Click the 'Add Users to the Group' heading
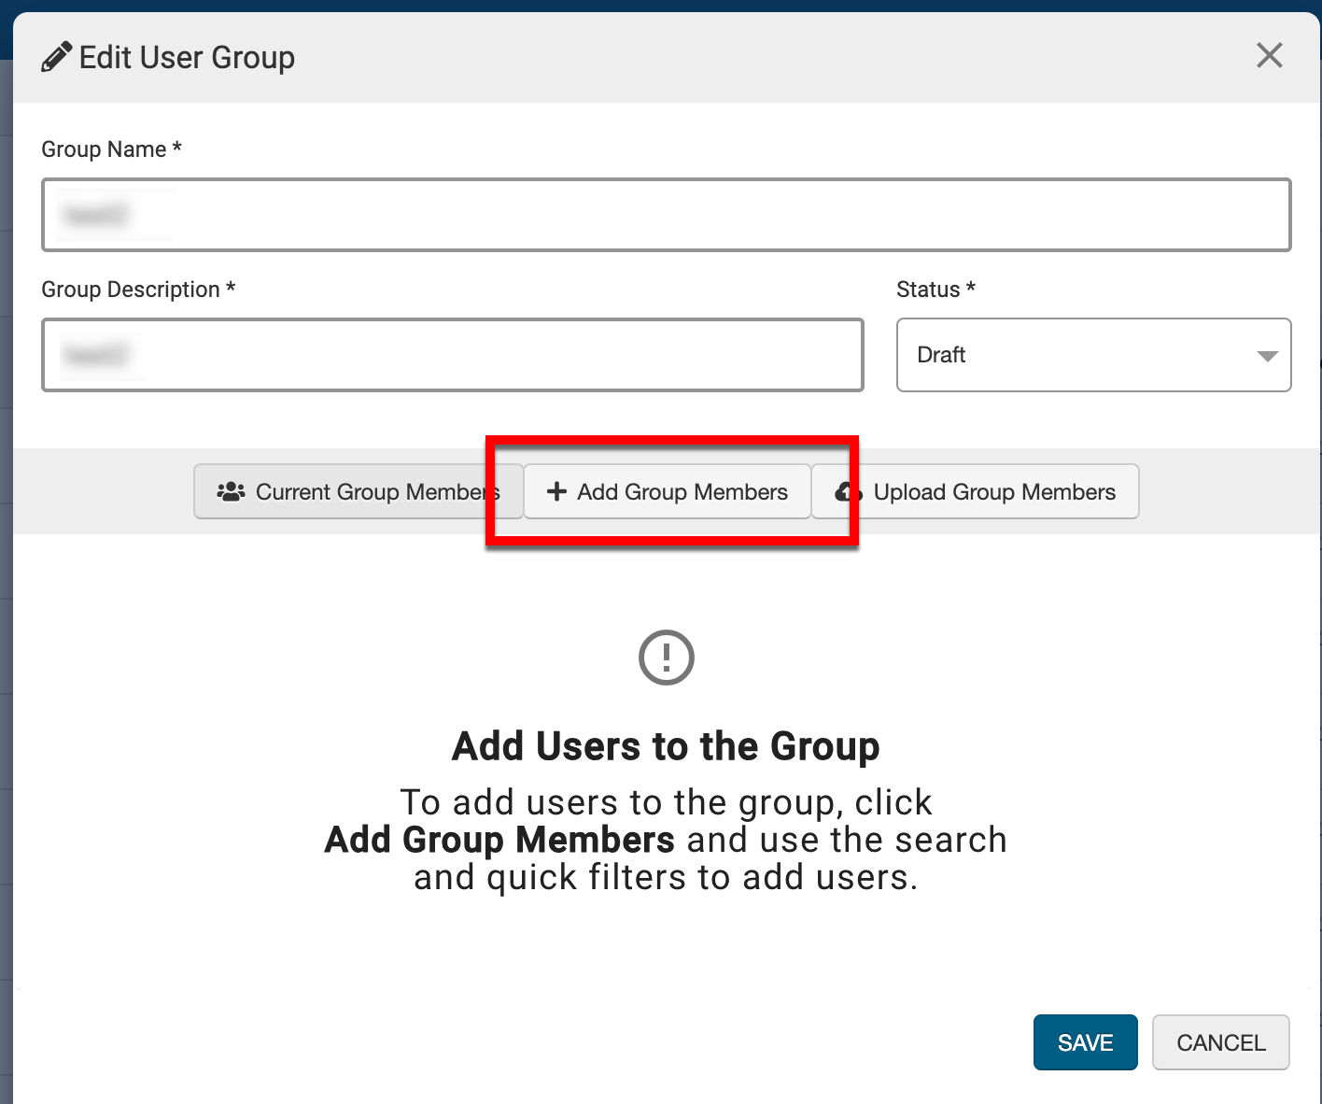 [x=666, y=746]
